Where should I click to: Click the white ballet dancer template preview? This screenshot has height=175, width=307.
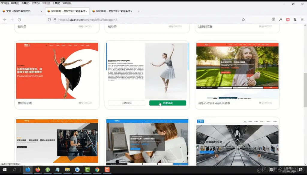point(147,71)
